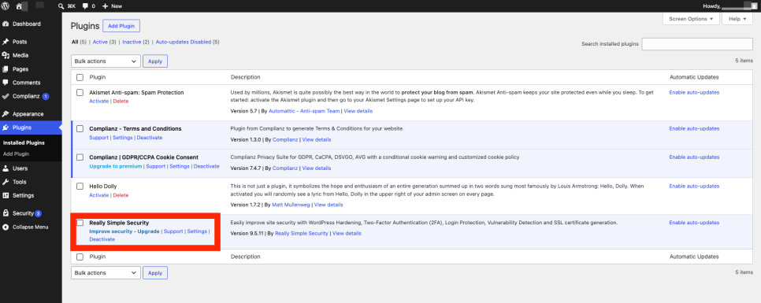Enable auto-updates for Akismet
This screenshot has height=303, width=761.
(694, 92)
